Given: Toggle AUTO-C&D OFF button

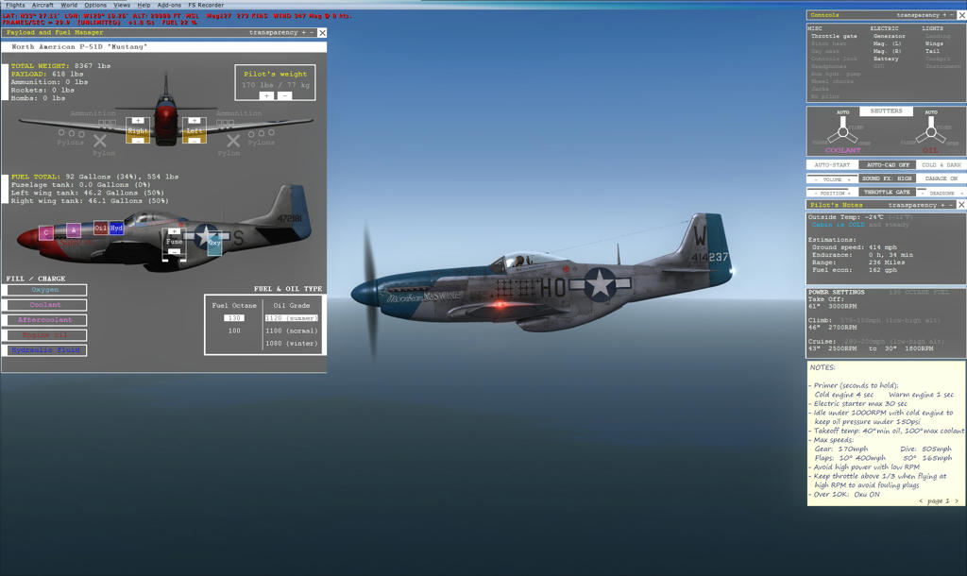Looking at the screenshot, I should coord(888,165).
